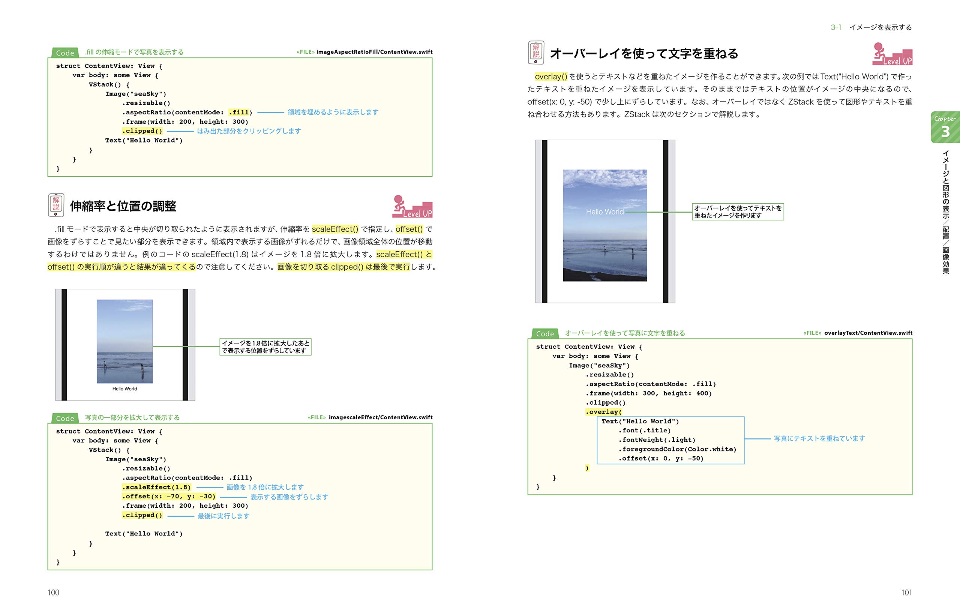The width and height of the screenshot is (960, 612).
Task: Click the Code badge for オーバーレイを使って写真に文字を重ねる
Action: [545, 334]
